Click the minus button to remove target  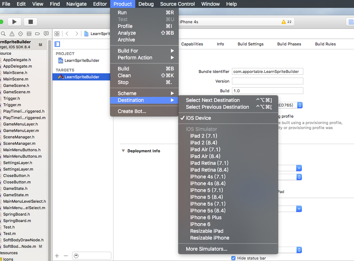point(66,256)
